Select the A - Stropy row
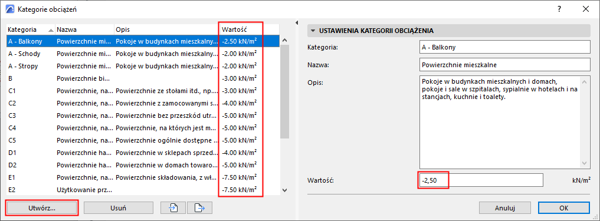Screen dimensions: 600x221 pos(143,66)
